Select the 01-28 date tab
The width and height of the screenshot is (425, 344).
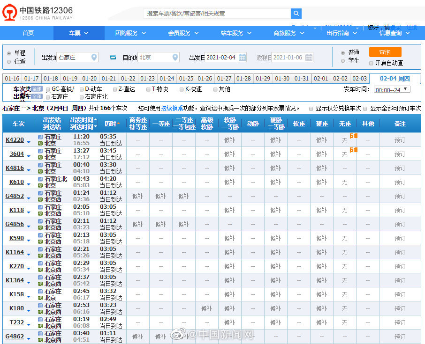click(x=243, y=79)
